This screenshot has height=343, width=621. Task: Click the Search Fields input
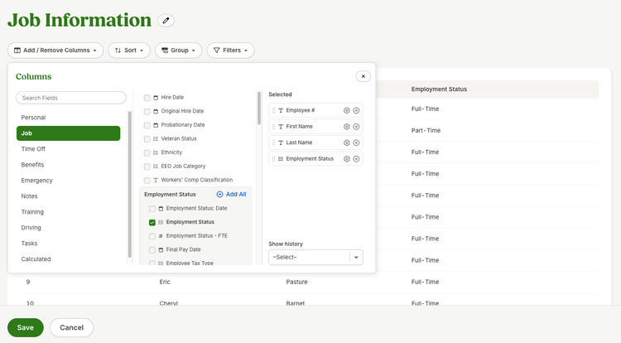pos(71,98)
